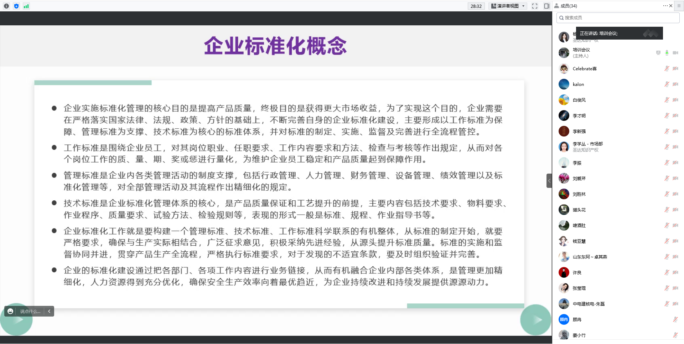Enter full screen mode
Screen dimensions: 684x344
(x=535, y=6)
